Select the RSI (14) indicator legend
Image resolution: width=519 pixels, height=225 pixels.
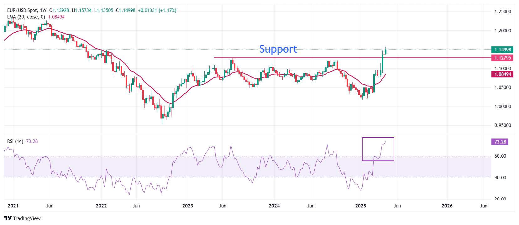(x=15, y=141)
